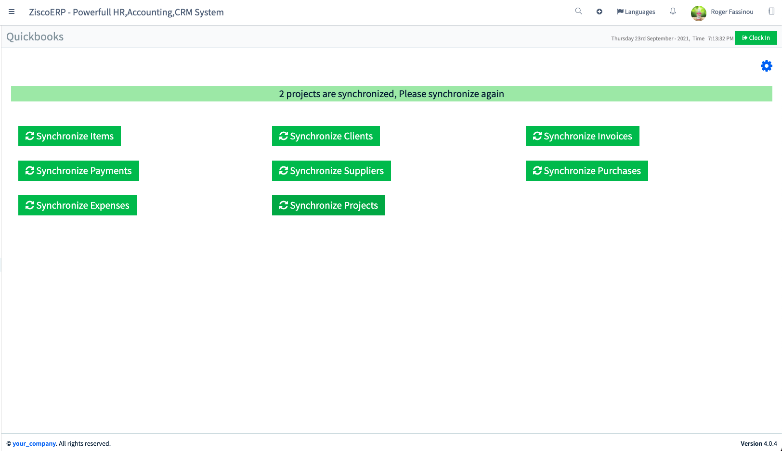Click Roger Fassinou's avatar picture
Screen dimensions: 782x451
(x=698, y=13)
